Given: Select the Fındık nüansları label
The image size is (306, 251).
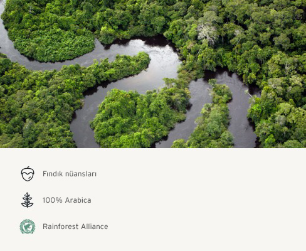Looking at the screenshot, I should tap(70, 174).
